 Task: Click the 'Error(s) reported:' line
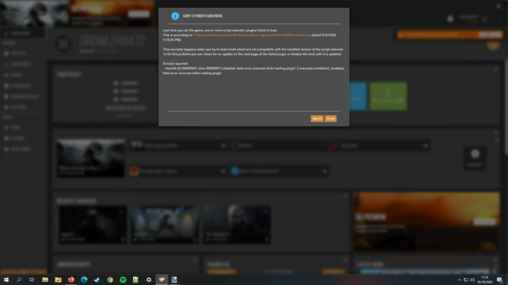coord(175,64)
